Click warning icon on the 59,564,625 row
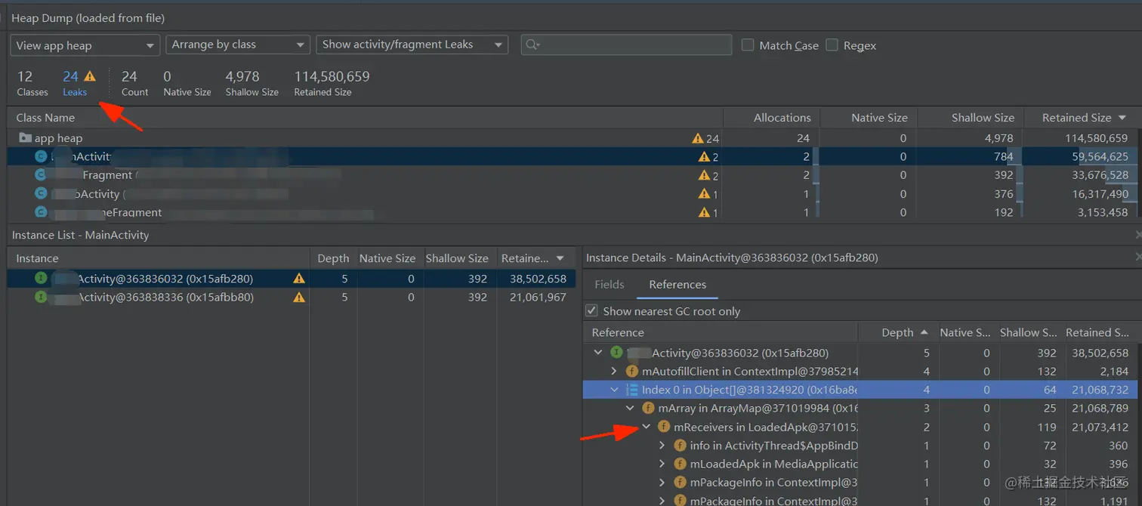The image size is (1142, 506). pyautogui.click(x=704, y=156)
